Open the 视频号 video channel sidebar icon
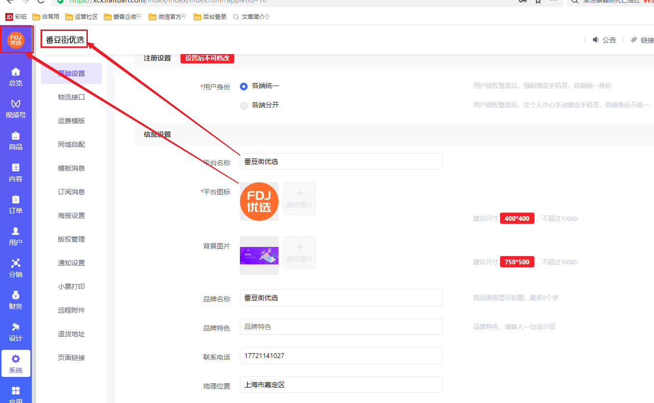 pyautogui.click(x=16, y=108)
